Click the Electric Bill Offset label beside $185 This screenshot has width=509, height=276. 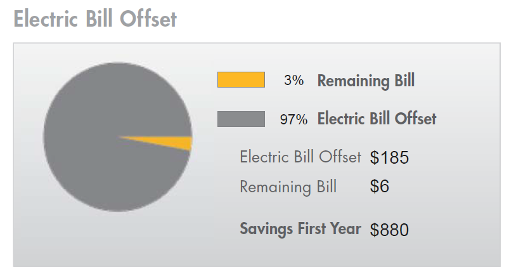pos(300,157)
